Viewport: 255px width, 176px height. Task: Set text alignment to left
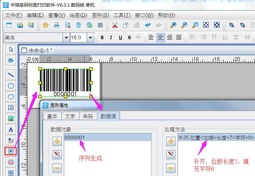click(151, 37)
